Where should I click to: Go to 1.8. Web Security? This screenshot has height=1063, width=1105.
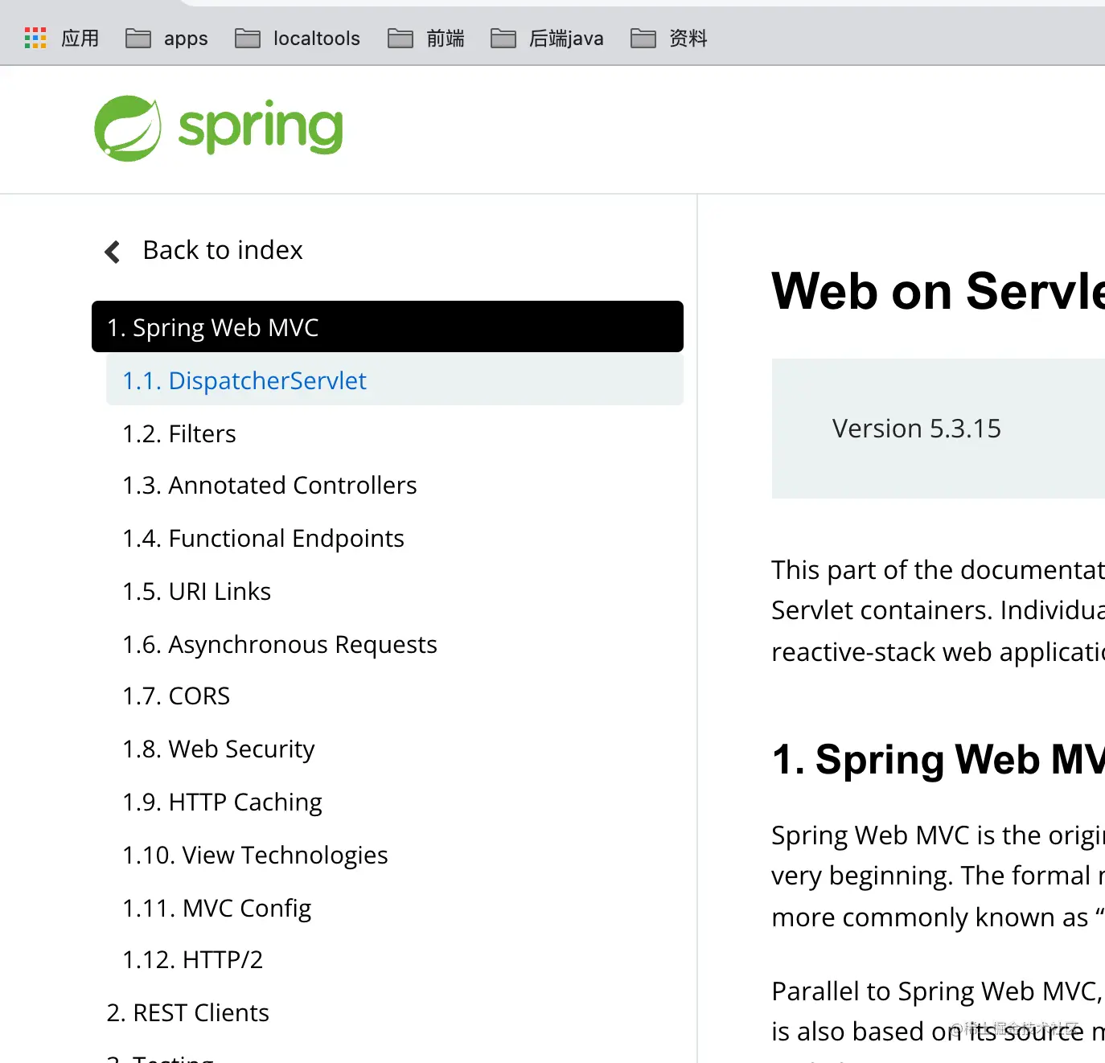(219, 749)
